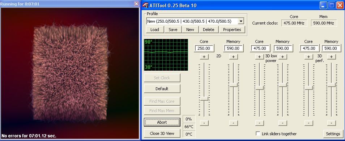
Task: Click the 2D Core slider handle
Action: coord(204,98)
